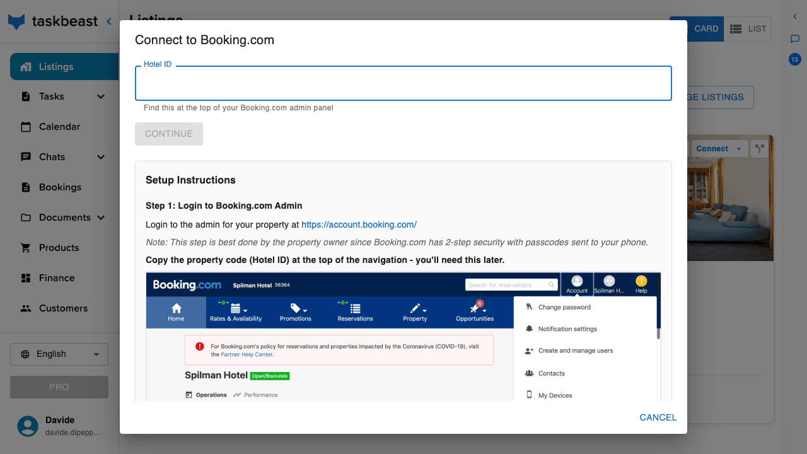Click the listing photo thumbnail with sofa

(730, 198)
